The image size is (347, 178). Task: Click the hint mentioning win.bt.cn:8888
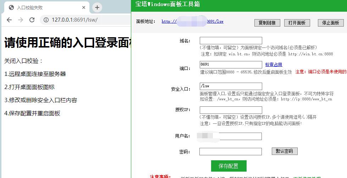coord(267,54)
